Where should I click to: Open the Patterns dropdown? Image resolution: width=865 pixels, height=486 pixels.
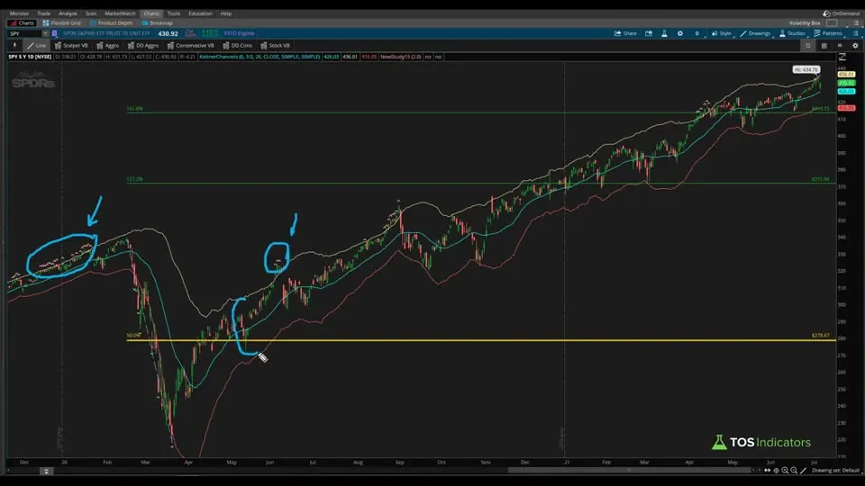[828, 33]
